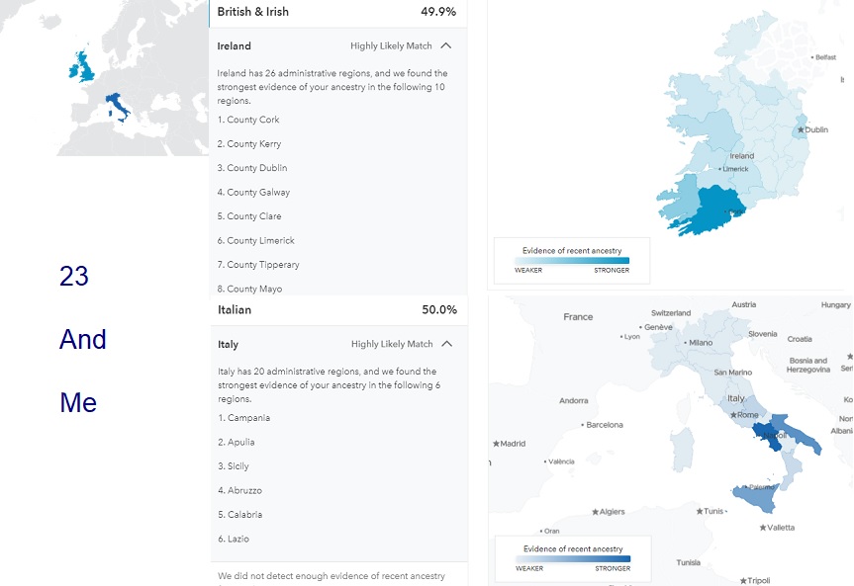Click County Dublin in the regions list
854x586 pixels.
(252, 168)
